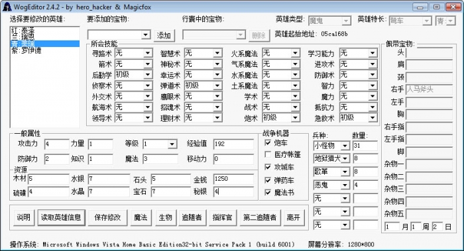Click the 移动力 input field

(x=233, y=159)
